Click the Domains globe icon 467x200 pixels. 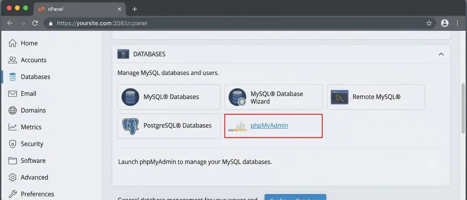[x=13, y=110]
